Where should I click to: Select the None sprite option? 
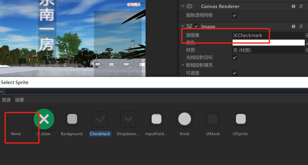click(16, 134)
